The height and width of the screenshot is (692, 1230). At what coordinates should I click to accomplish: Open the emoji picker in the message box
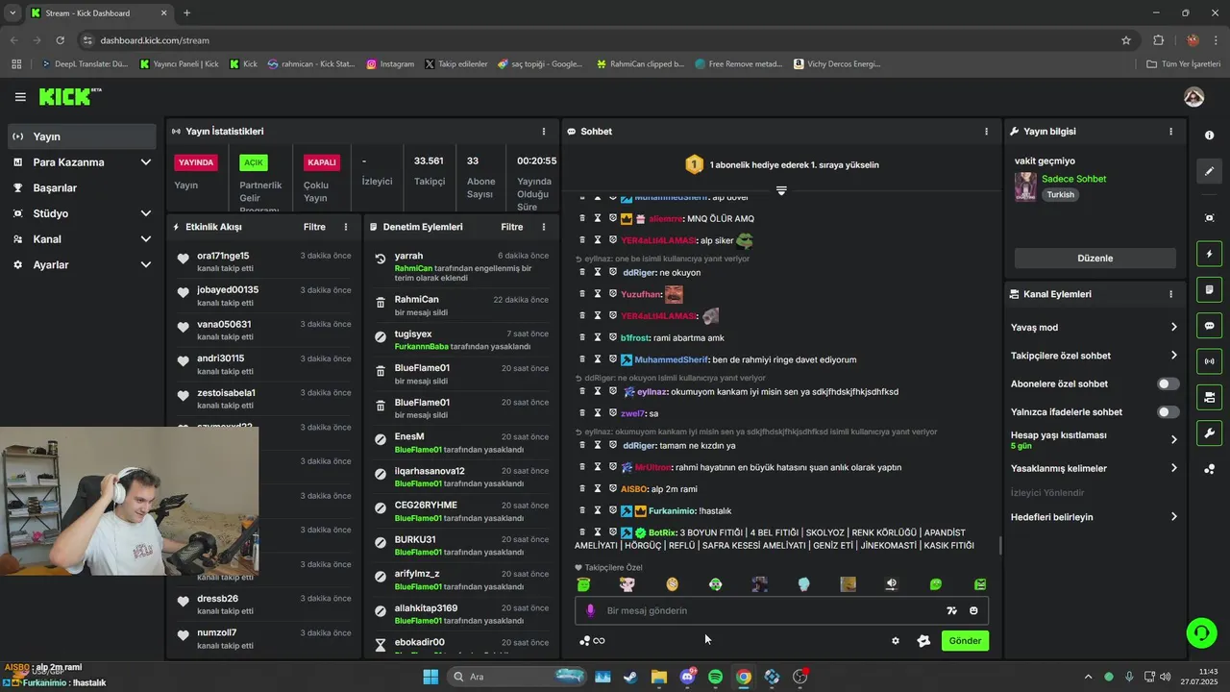coord(973,610)
